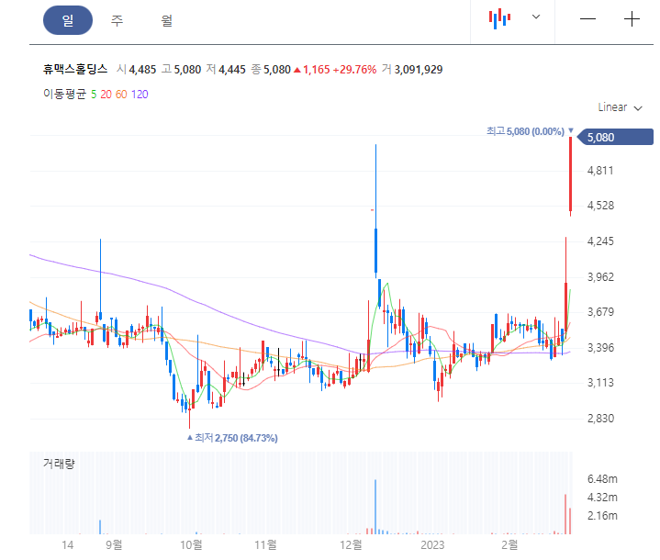The width and height of the screenshot is (660, 560).
Task: Click the 11월 date axis label
Action: [x=265, y=544]
